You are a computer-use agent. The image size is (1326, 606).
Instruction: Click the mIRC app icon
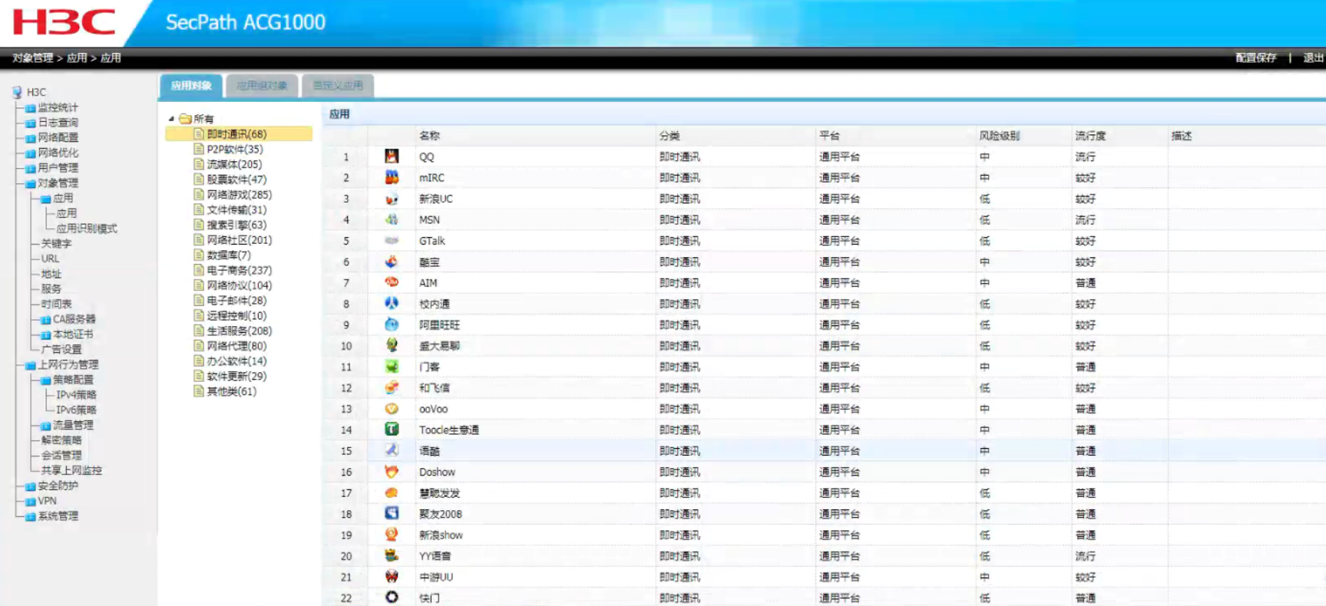[392, 177]
